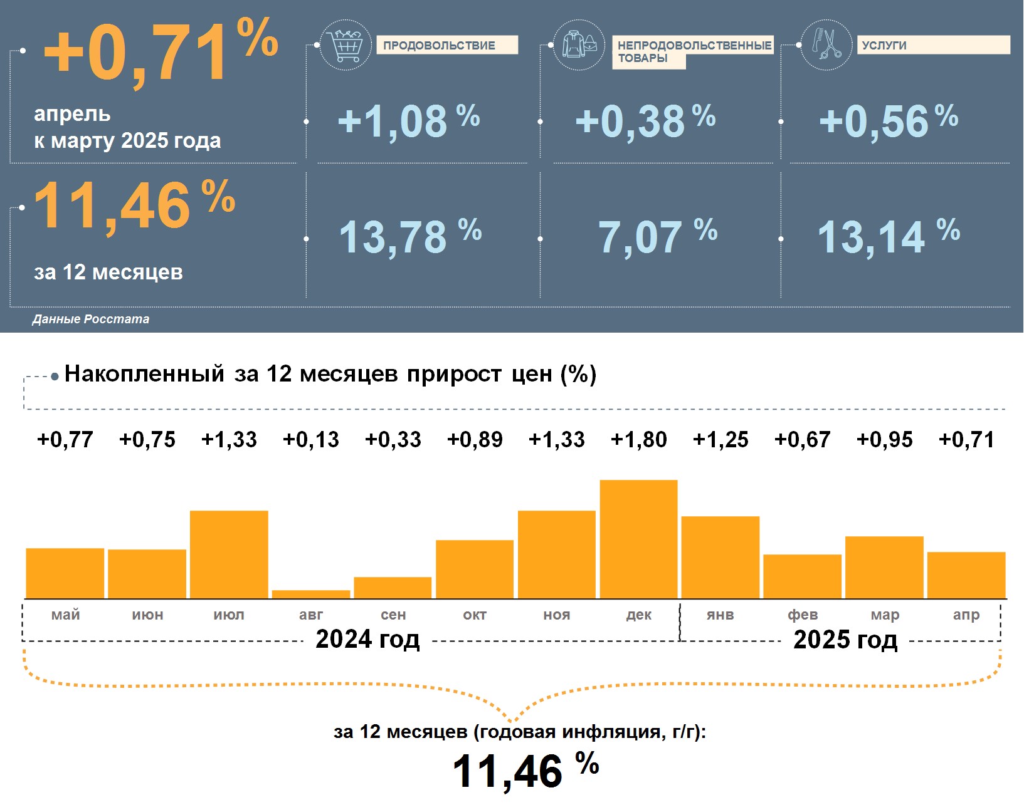Click the 7,07% non-food annual value
The height and width of the screenshot is (805, 1024).
[657, 237]
